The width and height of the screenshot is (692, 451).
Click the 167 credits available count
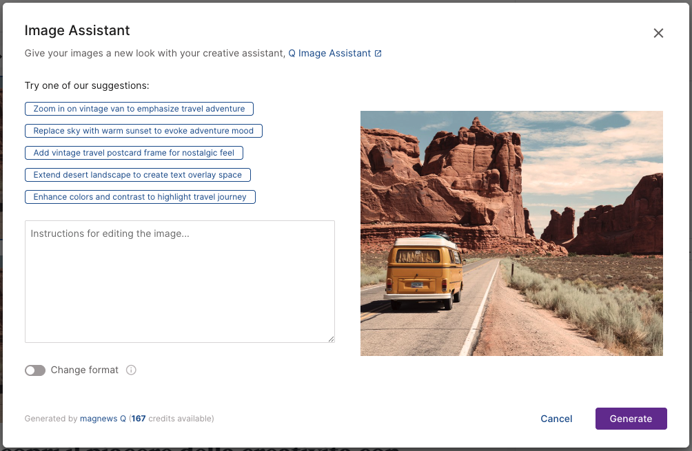click(x=139, y=419)
